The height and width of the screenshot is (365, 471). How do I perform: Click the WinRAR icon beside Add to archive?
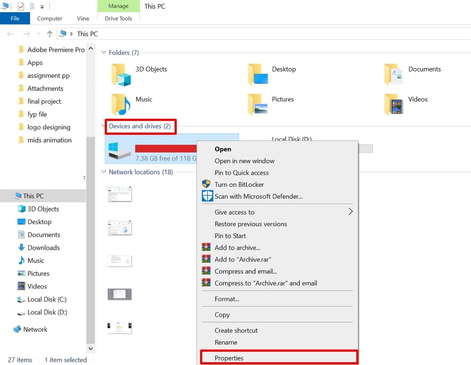pyautogui.click(x=207, y=247)
